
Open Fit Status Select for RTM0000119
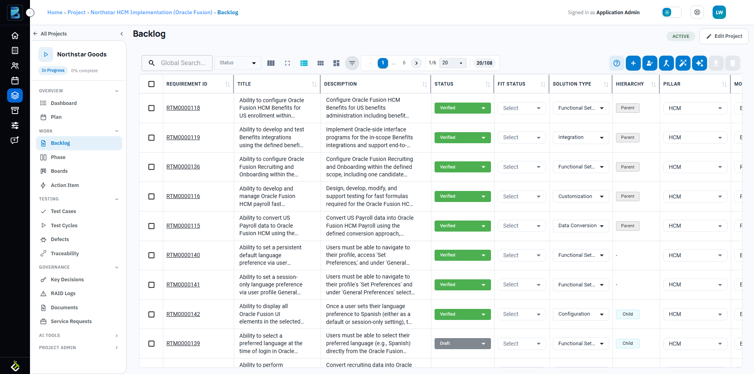[x=522, y=138]
